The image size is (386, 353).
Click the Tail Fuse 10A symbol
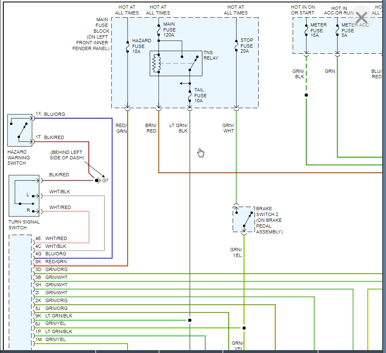[x=190, y=96]
